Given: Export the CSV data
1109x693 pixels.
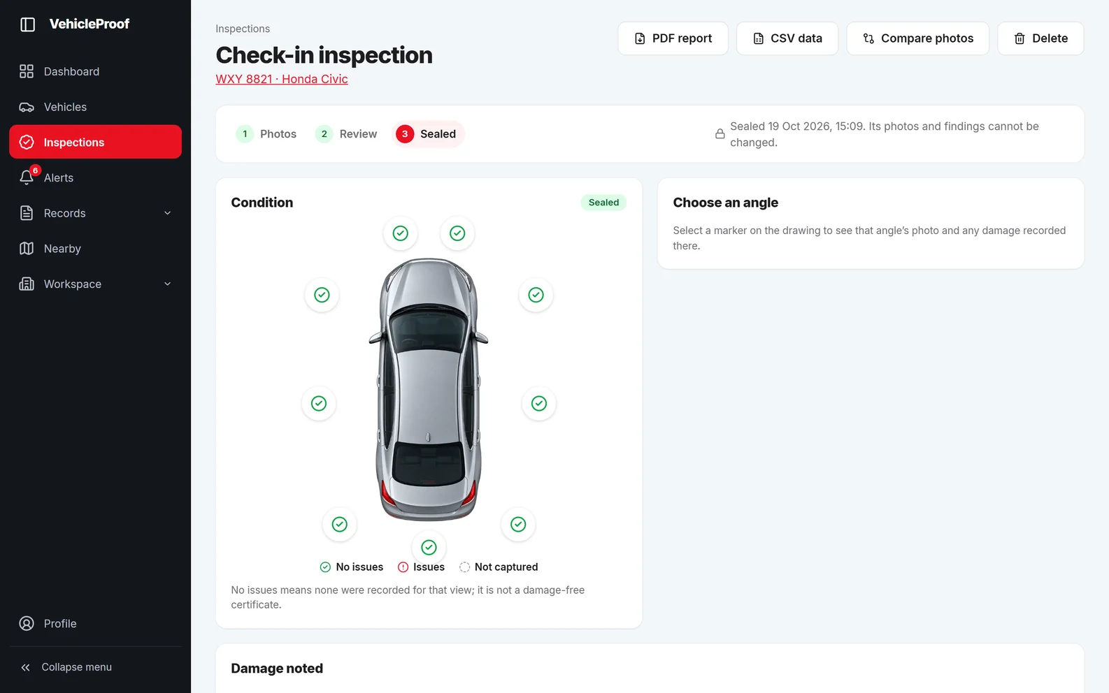Looking at the screenshot, I should click(x=787, y=38).
